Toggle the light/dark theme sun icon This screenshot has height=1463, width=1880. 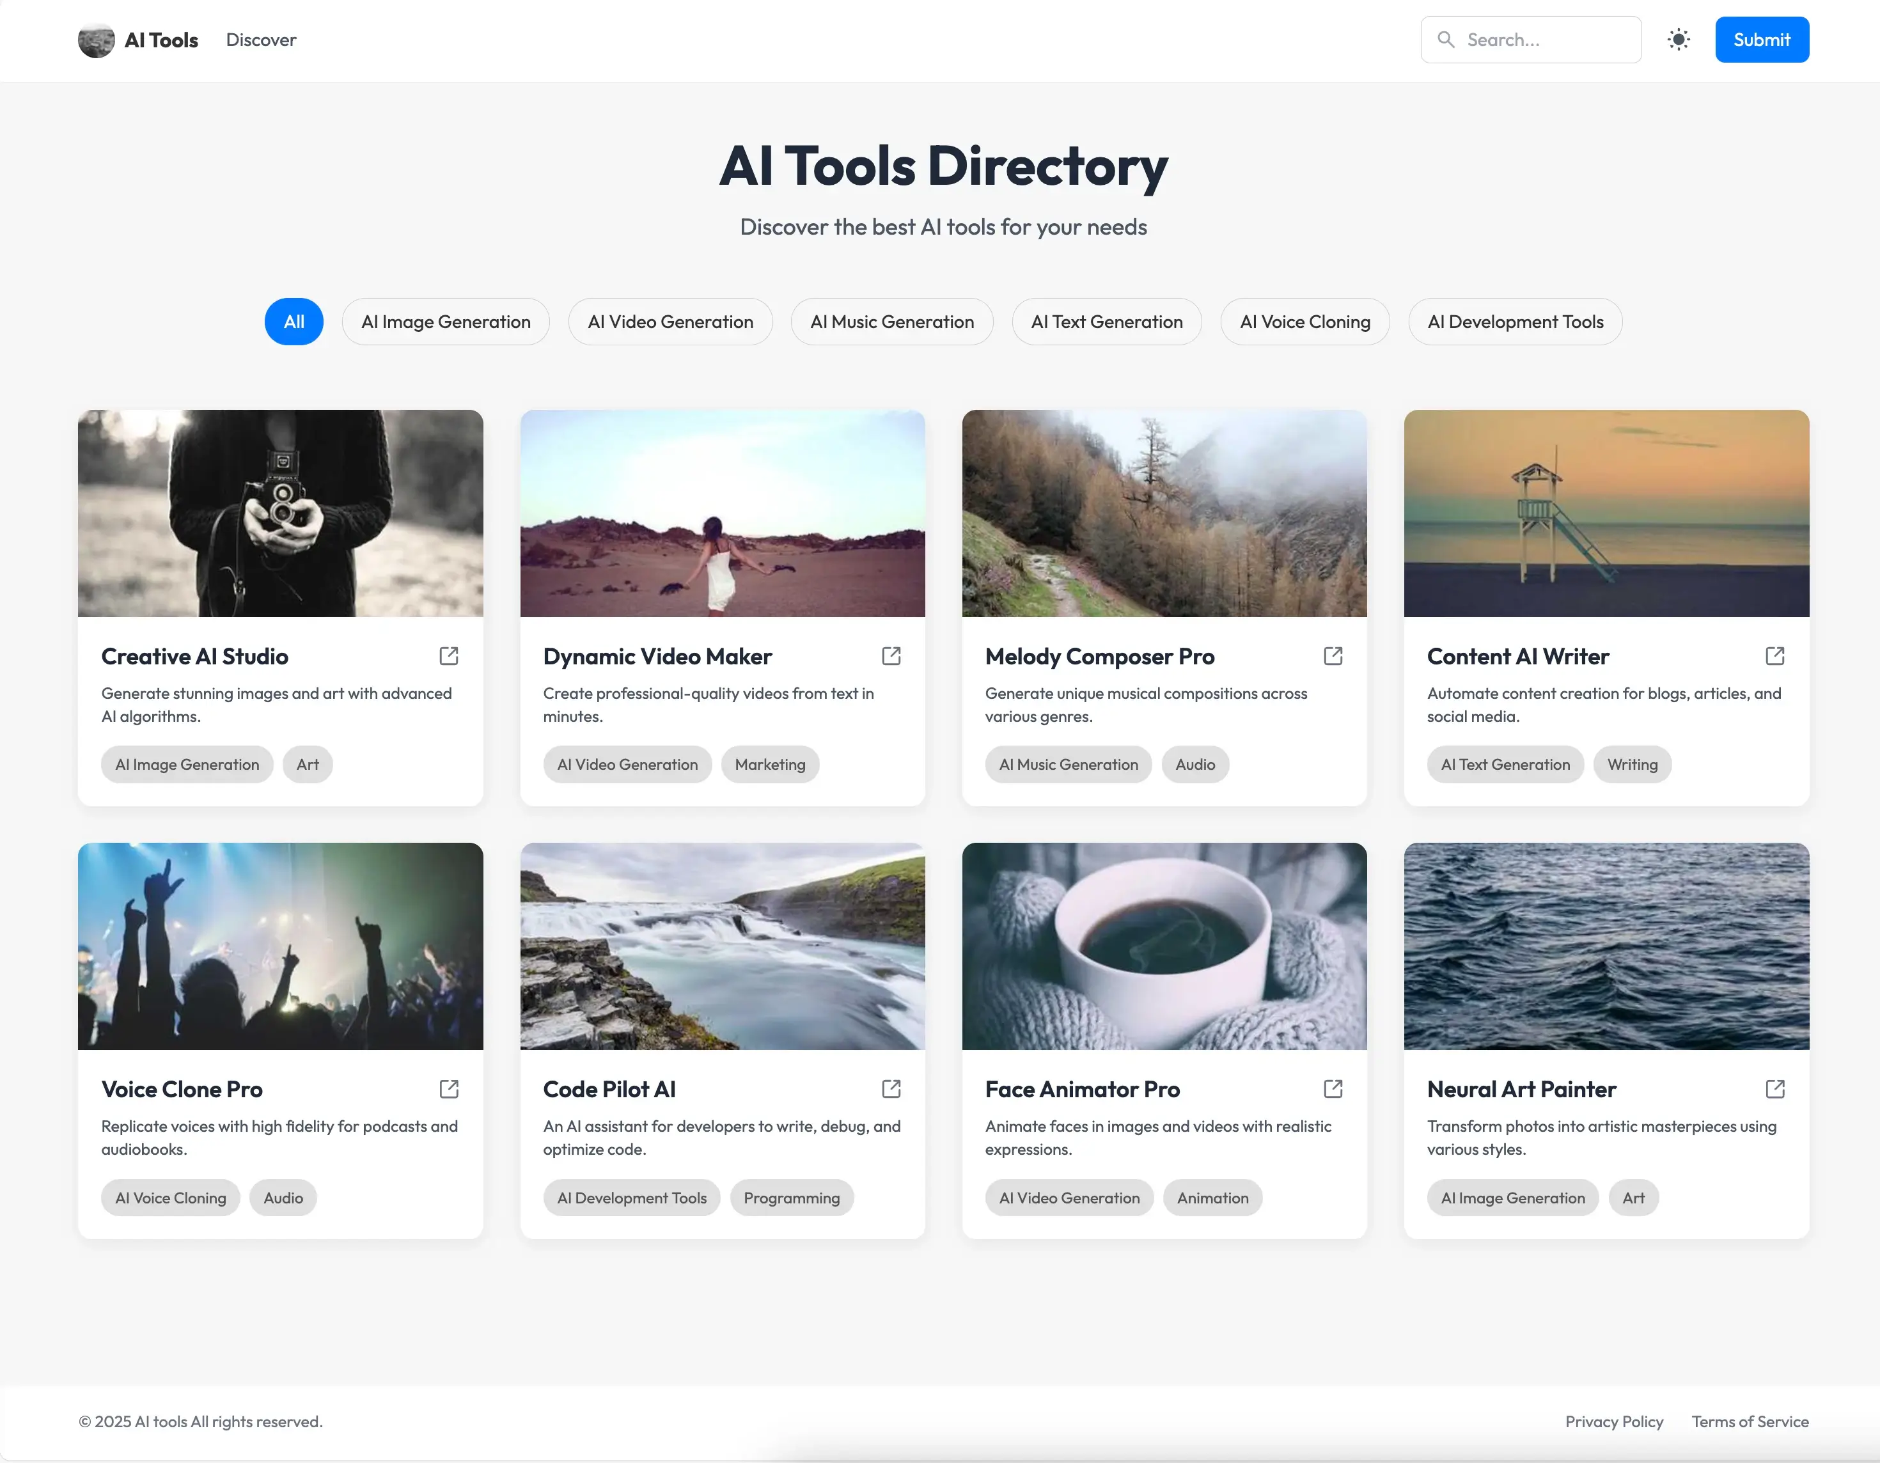tap(1678, 40)
